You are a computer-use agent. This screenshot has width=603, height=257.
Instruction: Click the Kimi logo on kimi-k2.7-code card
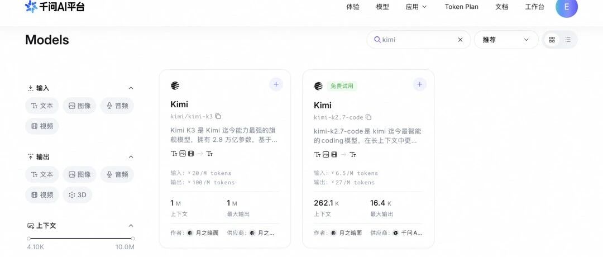pos(318,86)
